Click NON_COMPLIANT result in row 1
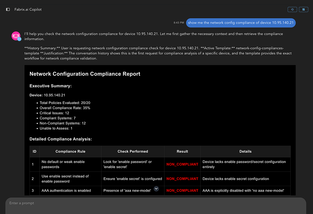Image resolution: width=313 pixels, height=214 pixels. click(182, 164)
